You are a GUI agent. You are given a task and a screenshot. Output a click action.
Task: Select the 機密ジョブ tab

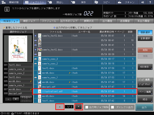pos(29,21)
